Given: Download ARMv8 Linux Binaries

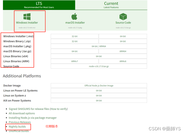Looking at the screenshot, I should pos(123,61).
